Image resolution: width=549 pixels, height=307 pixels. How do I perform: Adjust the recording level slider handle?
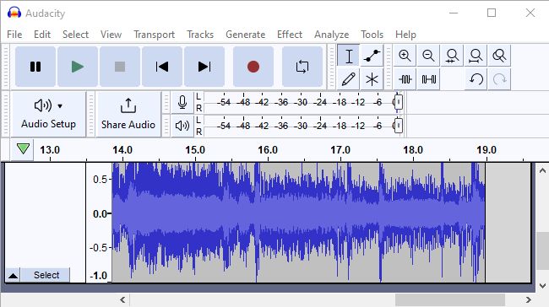[x=398, y=102]
